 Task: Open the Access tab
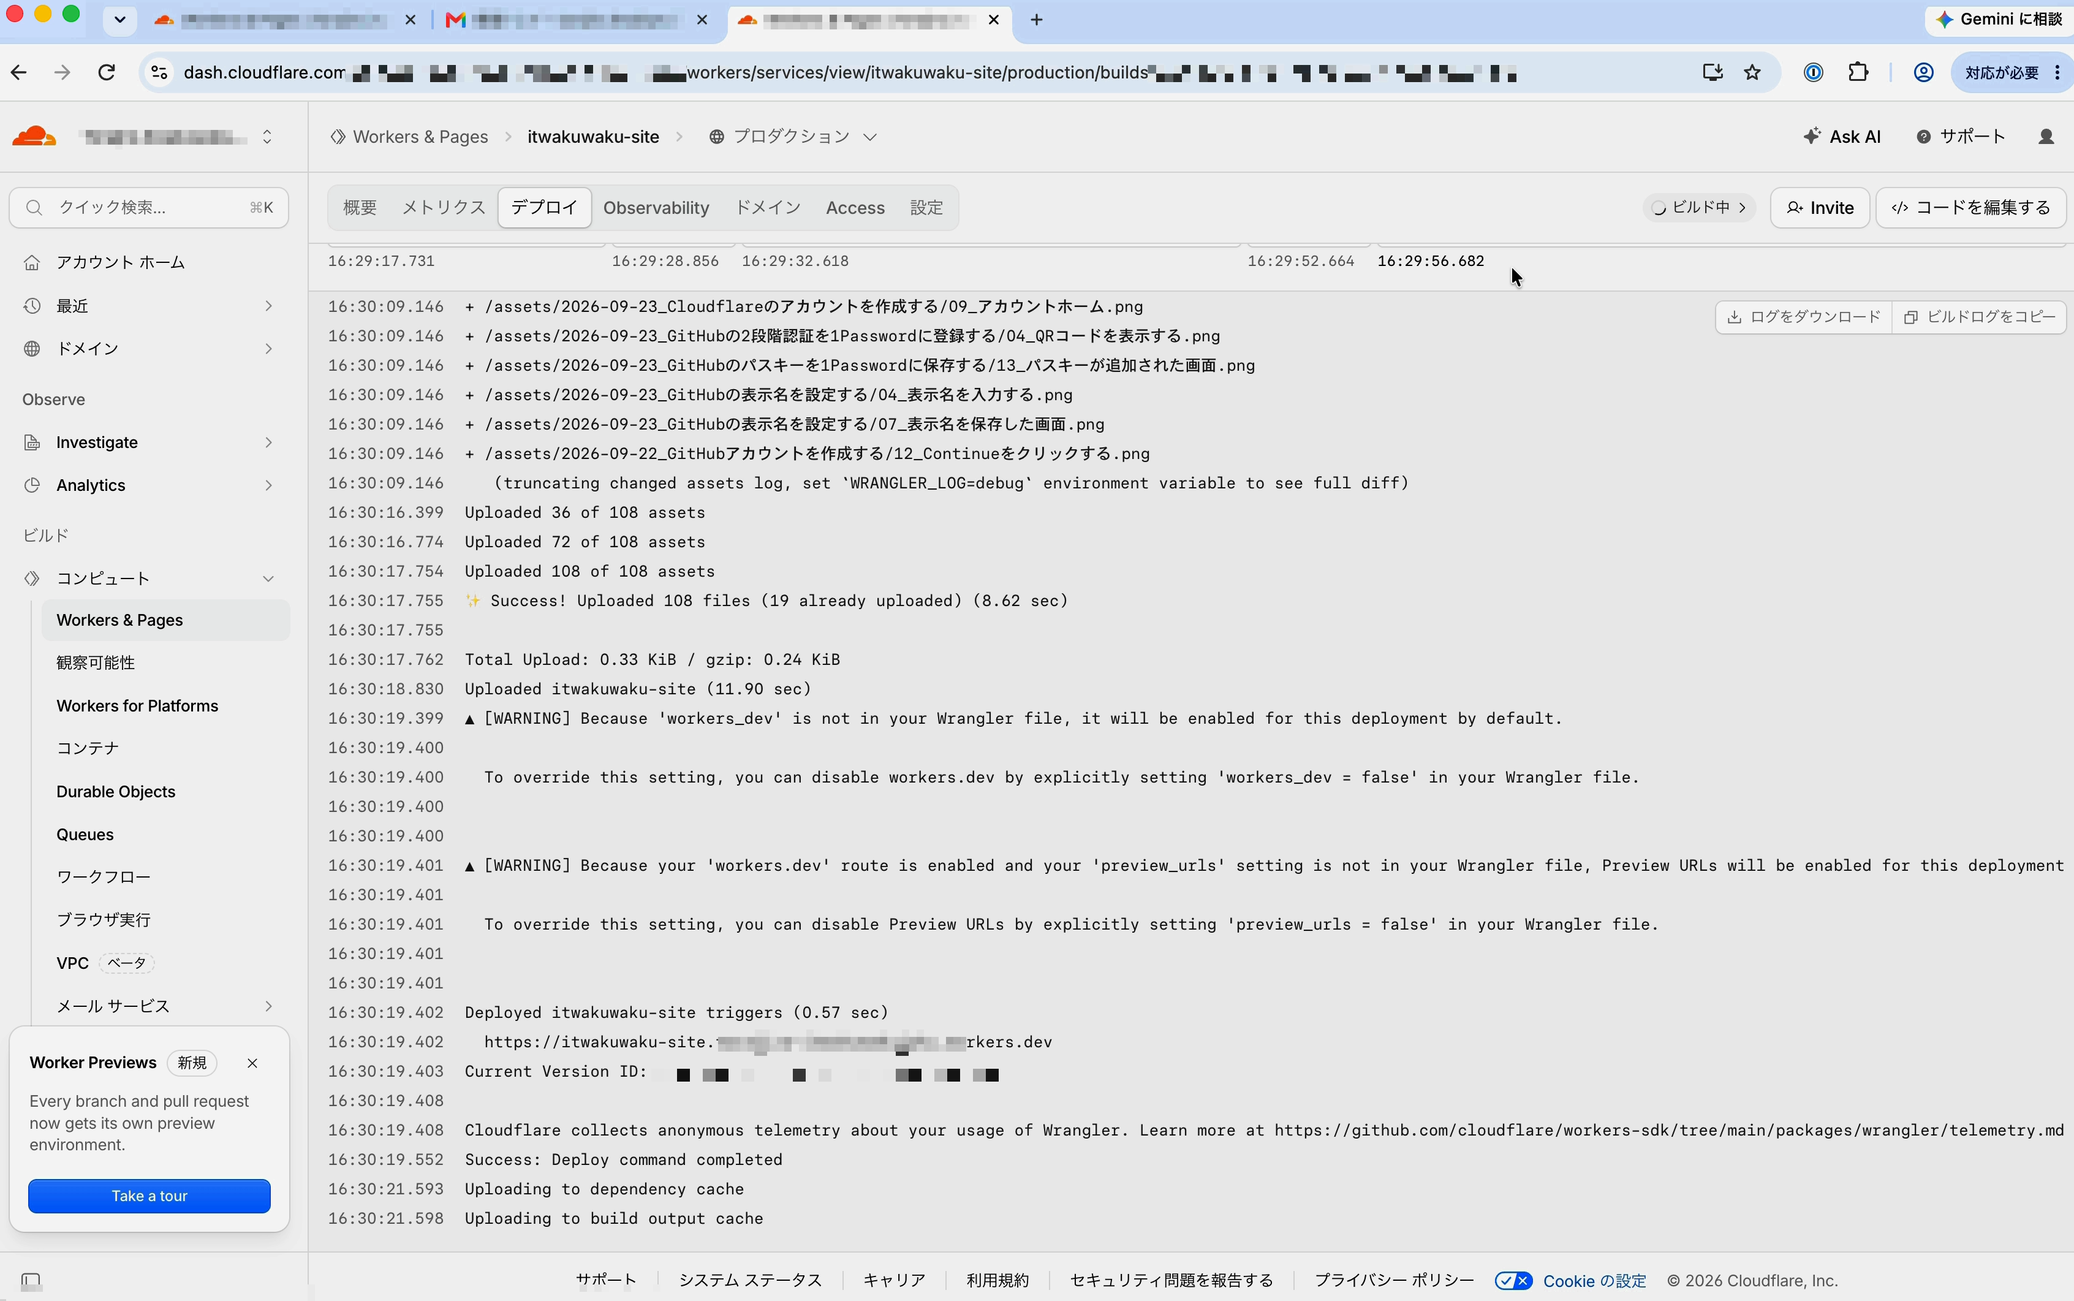[x=855, y=207]
